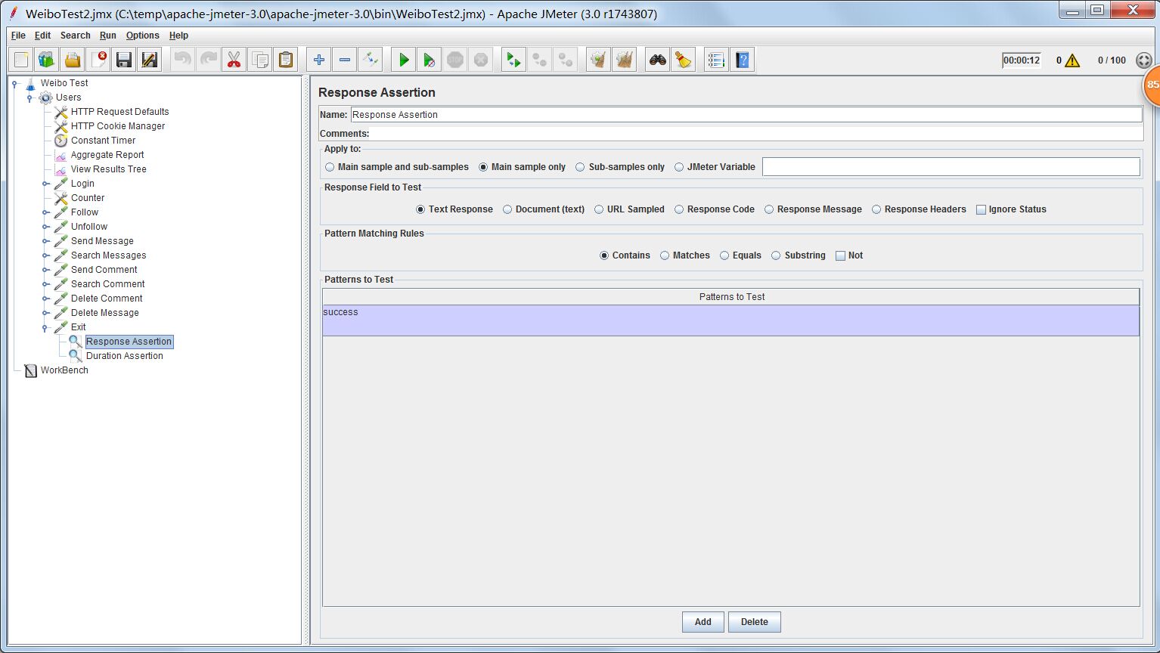
Task: Tick the Not checkbox
Action: [840, 255]
